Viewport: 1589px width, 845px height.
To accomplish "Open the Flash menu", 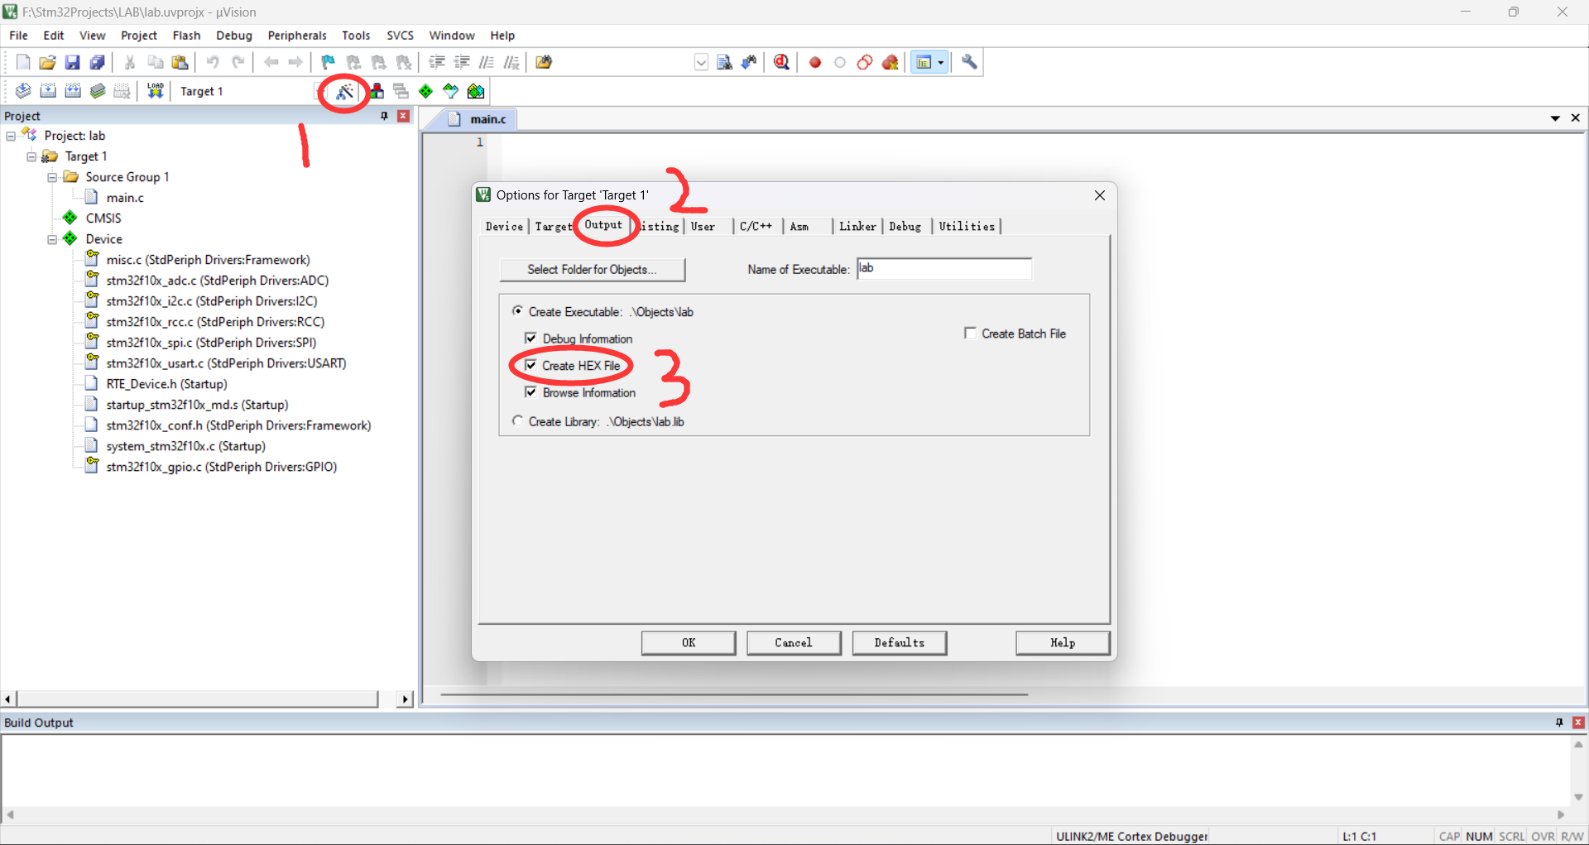I will [186, 35].
